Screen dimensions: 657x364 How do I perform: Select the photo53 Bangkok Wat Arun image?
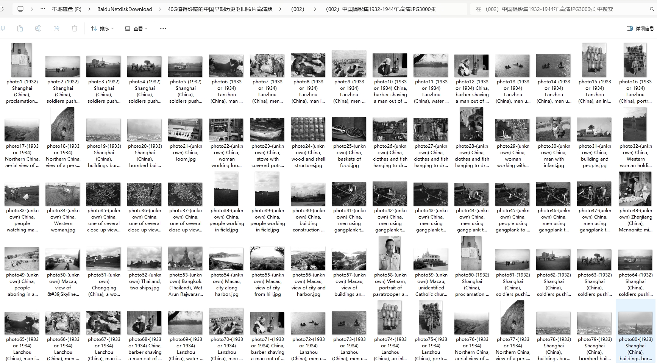[x=186, y=258]
